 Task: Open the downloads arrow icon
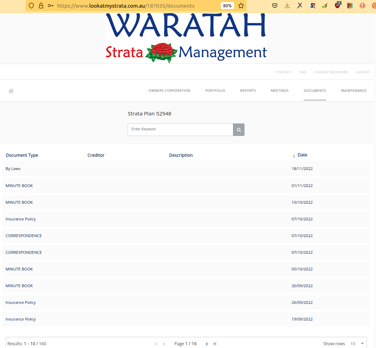click(x=287, y=6)
